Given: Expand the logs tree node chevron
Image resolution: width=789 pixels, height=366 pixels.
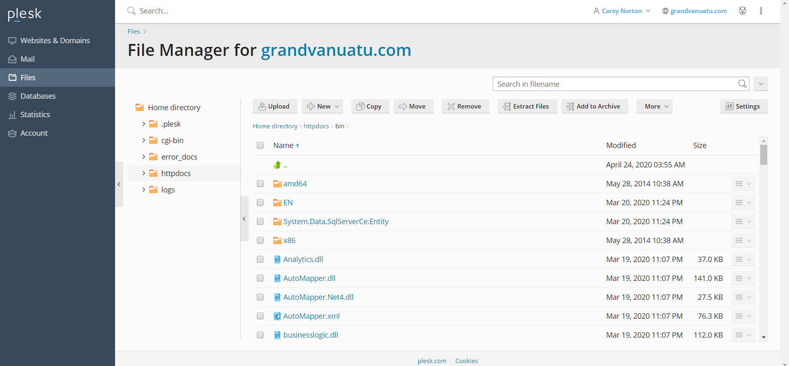Looking at the screenshot, I should tap(143, 190).
